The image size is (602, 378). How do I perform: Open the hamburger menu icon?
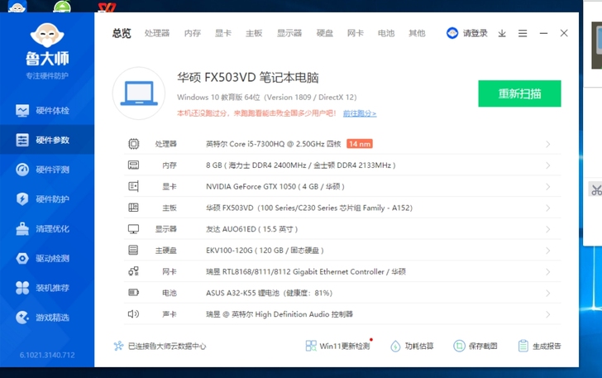[x=523, y=33]
